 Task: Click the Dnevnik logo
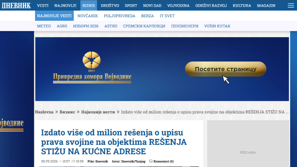click(16, 5)
